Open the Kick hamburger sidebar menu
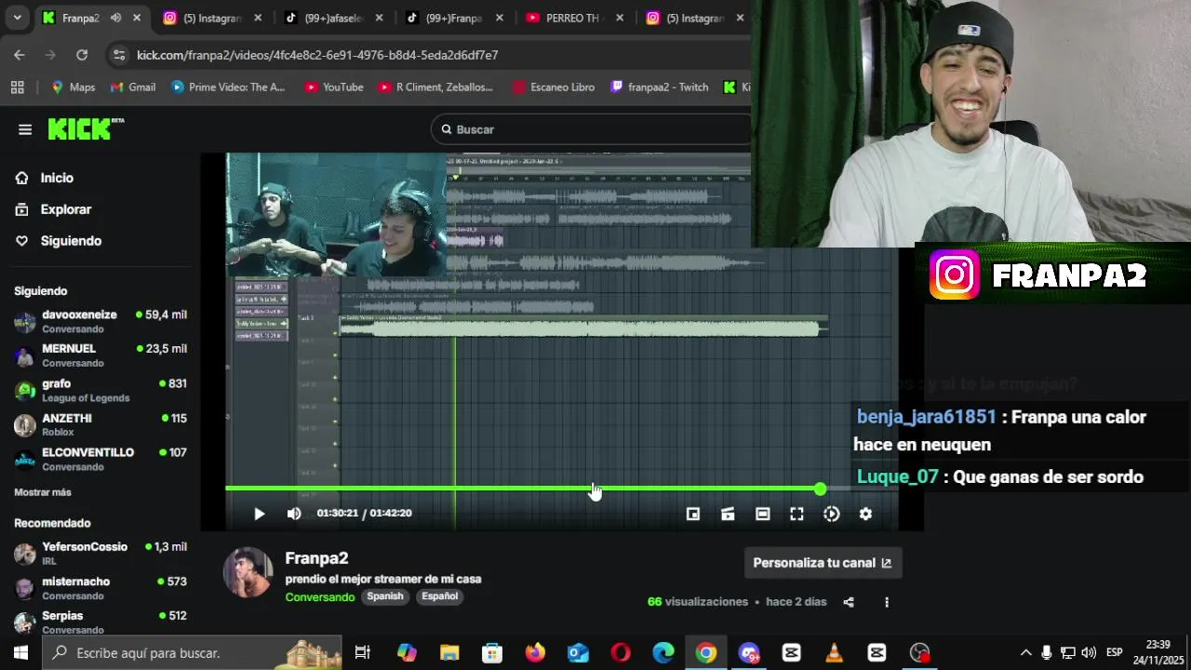 [25, 129]
